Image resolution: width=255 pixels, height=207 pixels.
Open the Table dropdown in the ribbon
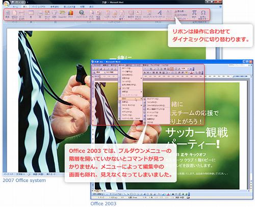click(x=31, y=15)
